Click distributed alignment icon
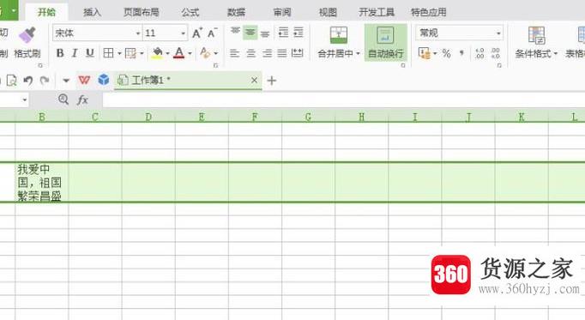 tap(298, 53)
